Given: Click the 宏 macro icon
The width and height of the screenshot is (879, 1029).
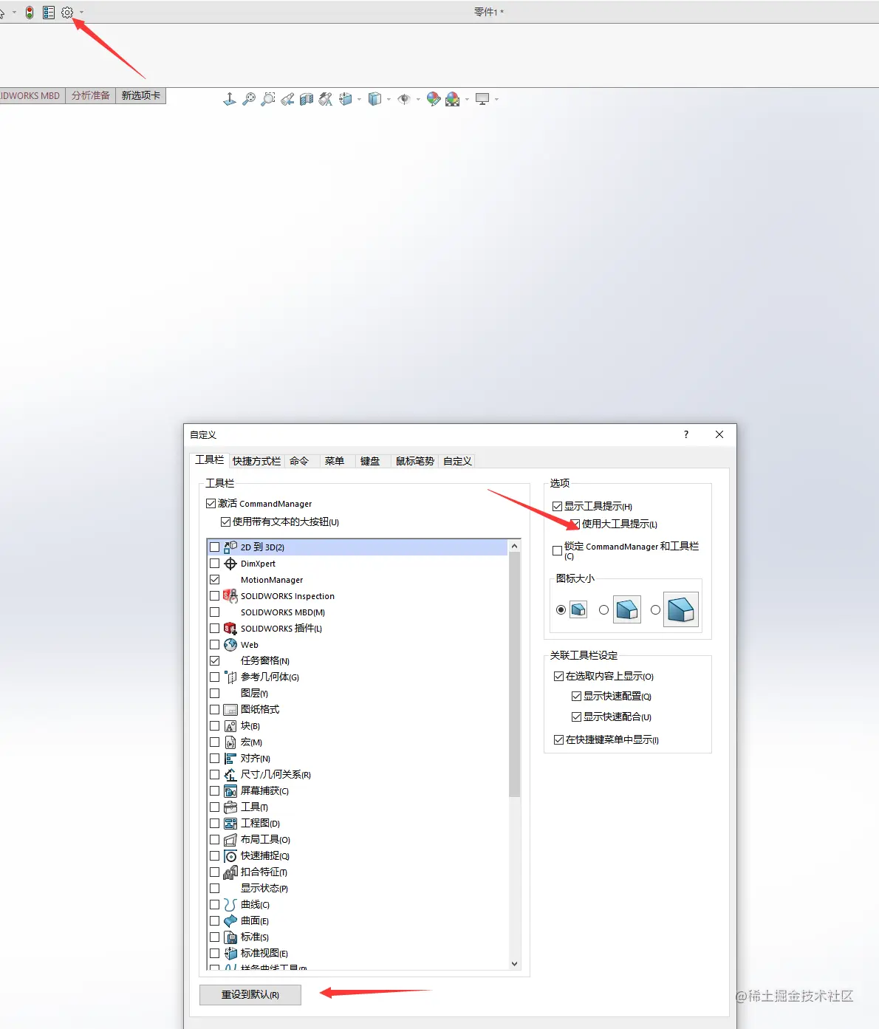Looking at the screenshot, I should [x=230, y=742].
